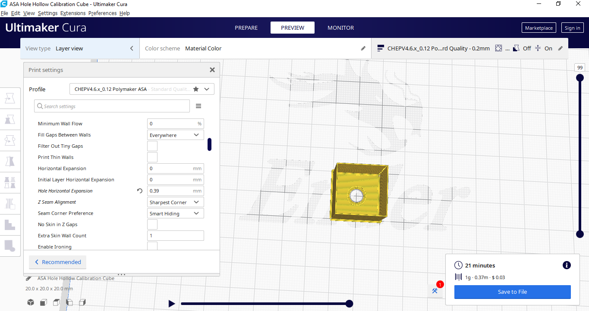Click the stair-shaped icon in left toolbar
This screenshot has width=589, height=311.
pyautogui.click(x=10, y=224)
